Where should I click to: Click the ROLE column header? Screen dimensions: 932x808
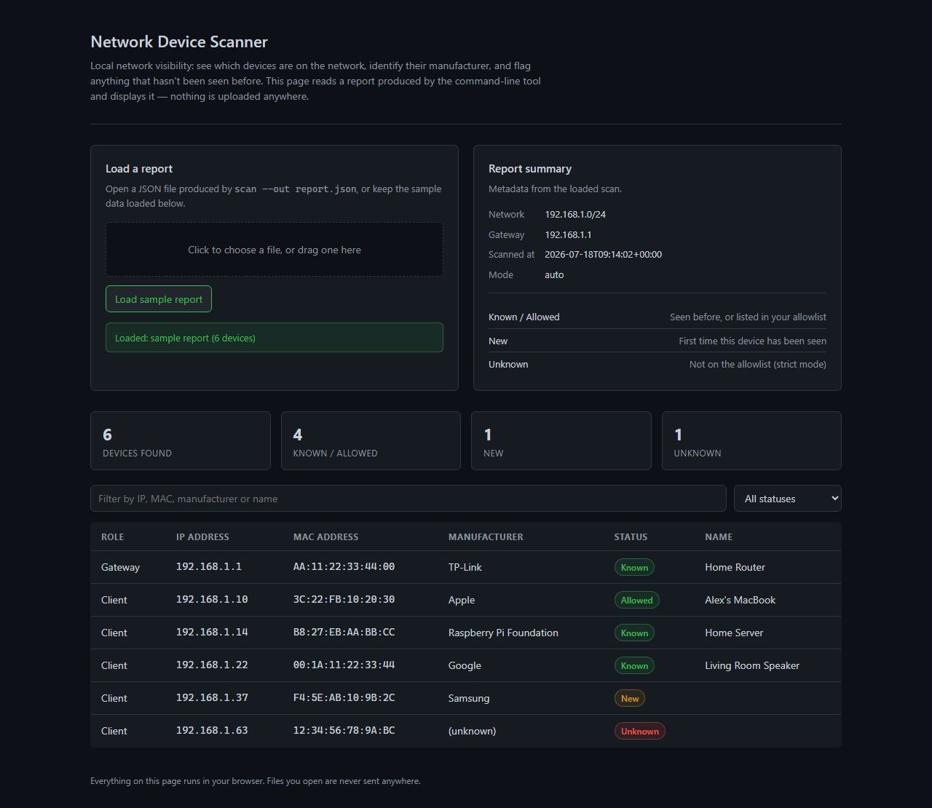pos(112,536)
